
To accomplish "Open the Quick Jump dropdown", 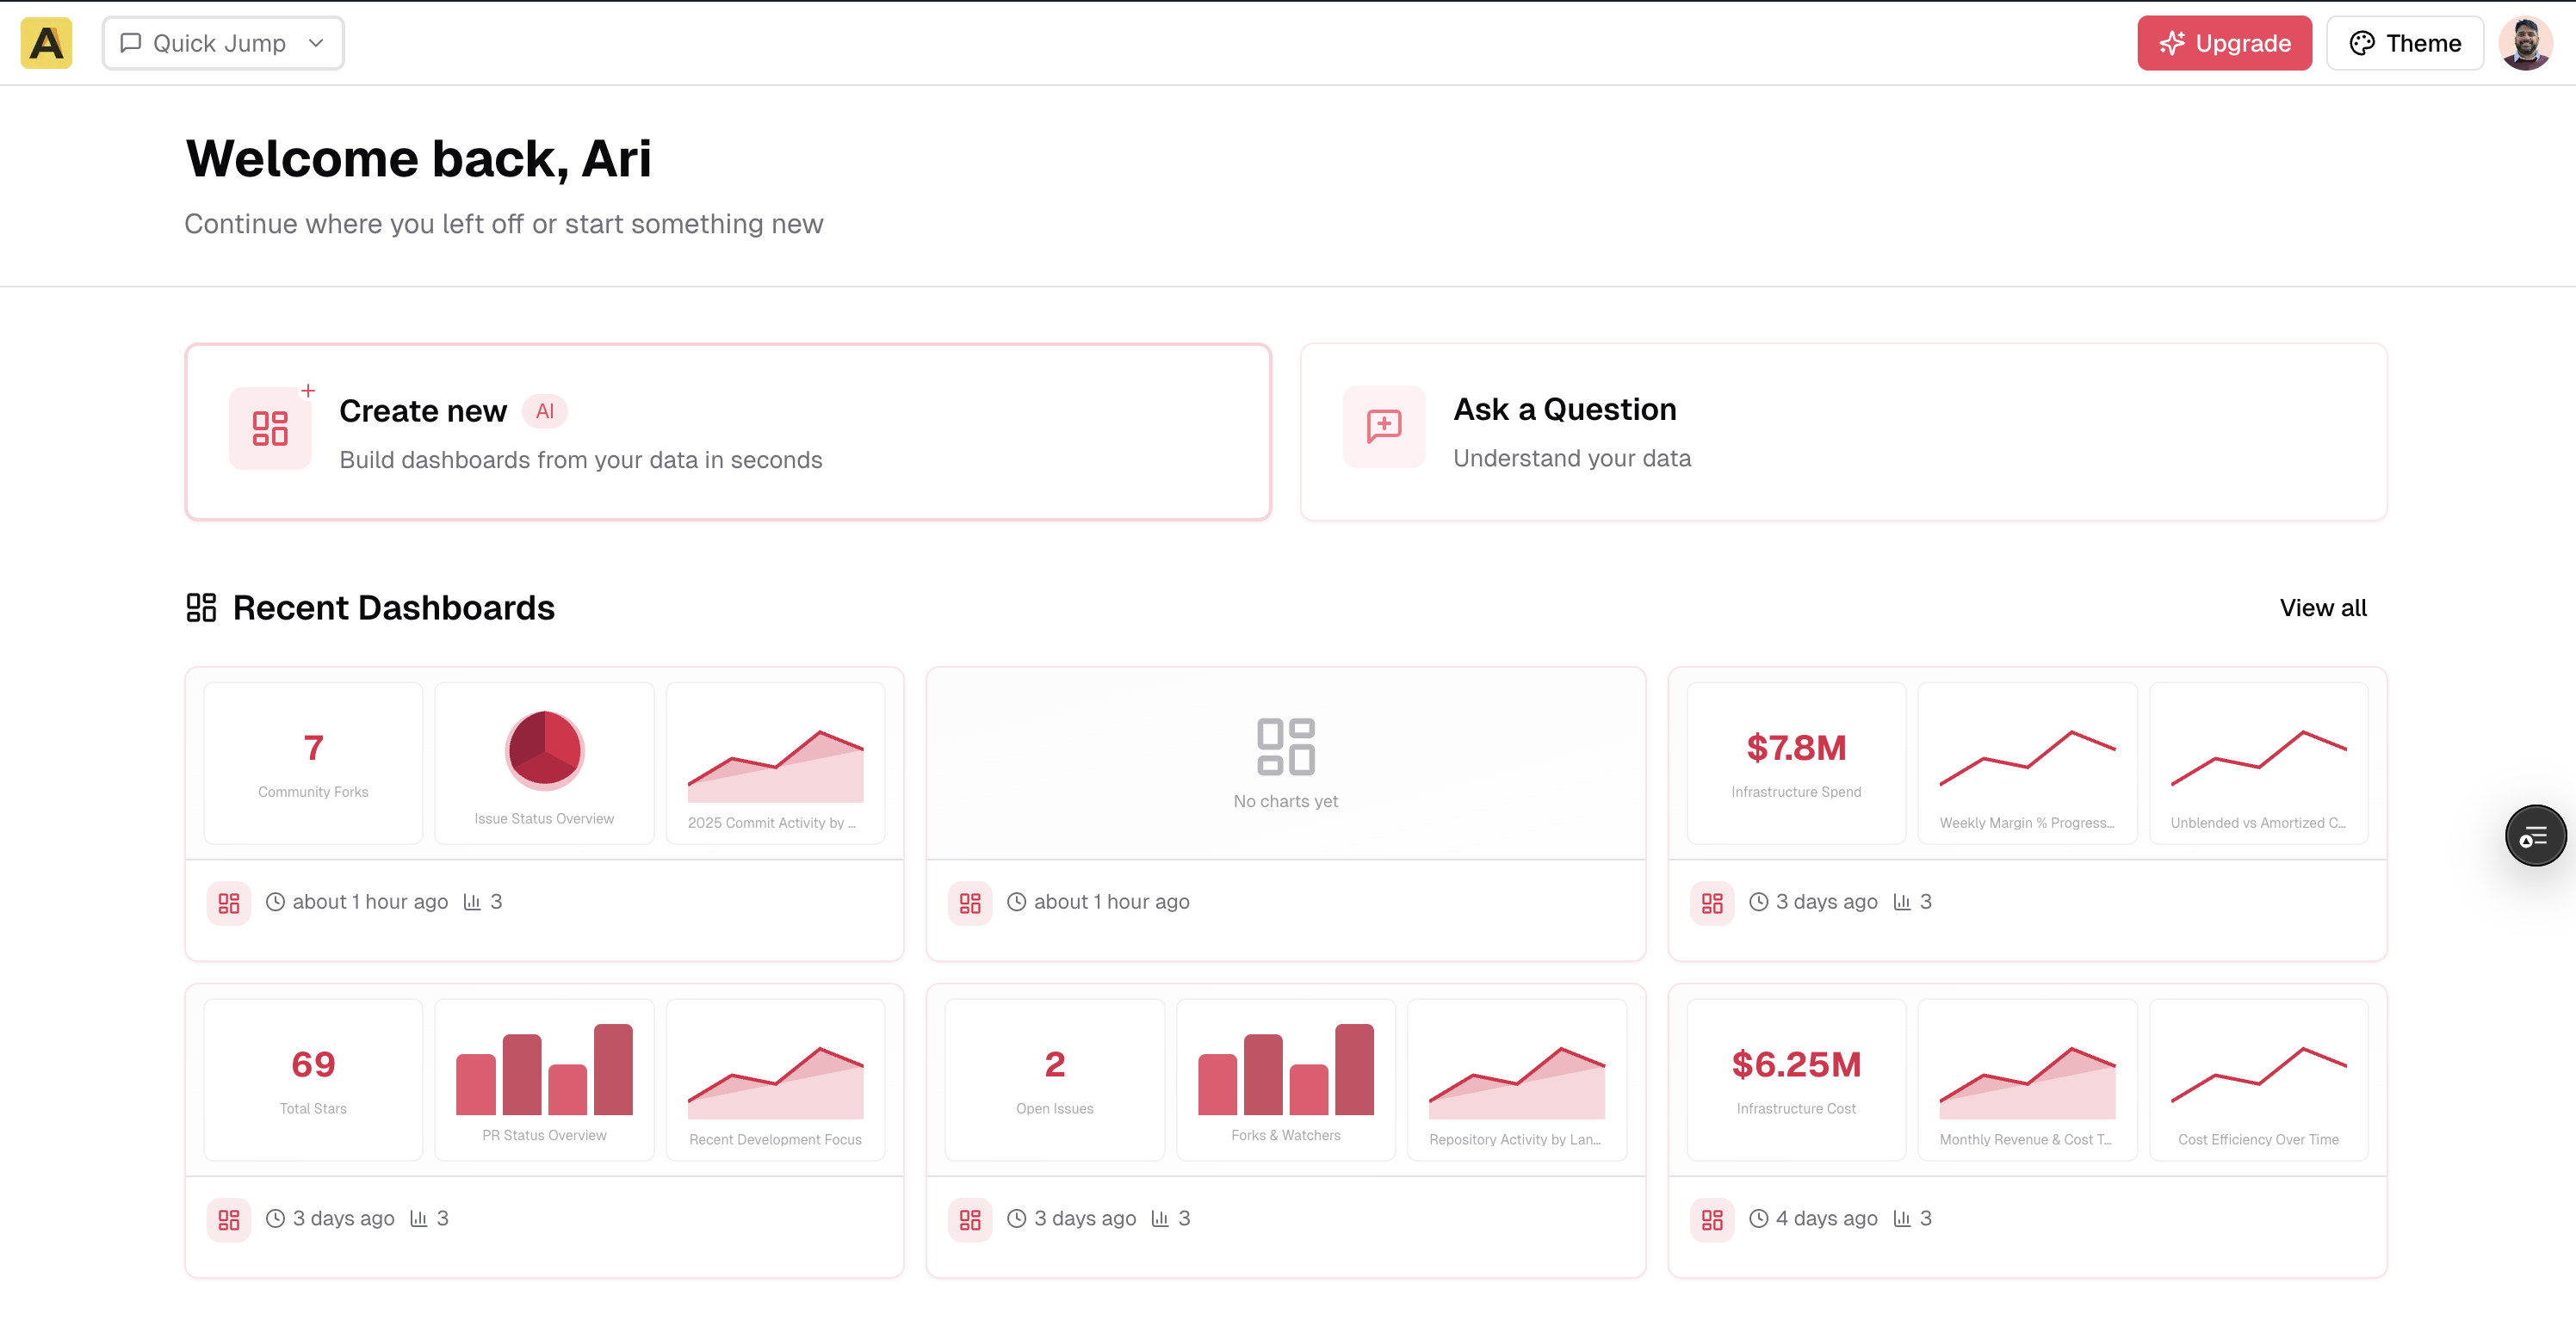I will [x=223, y=43].
